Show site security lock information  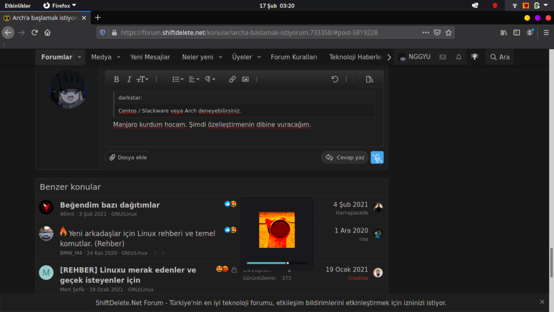click(114, 33)
